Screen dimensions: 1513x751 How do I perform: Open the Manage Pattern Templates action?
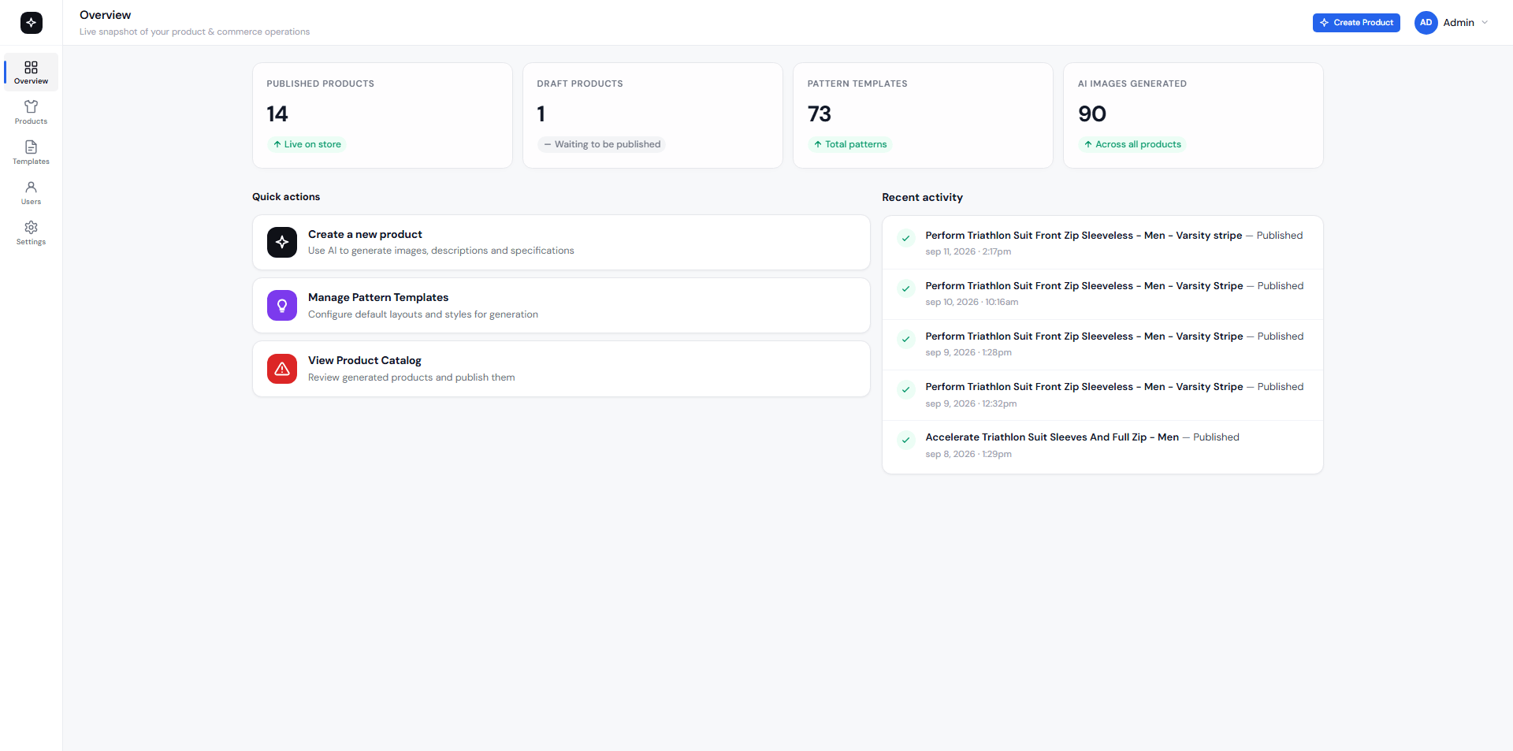click(x=561, y=306)
